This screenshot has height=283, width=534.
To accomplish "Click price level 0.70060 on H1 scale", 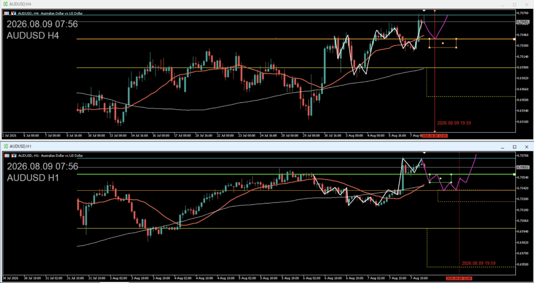I will click(x=524, y=220).
